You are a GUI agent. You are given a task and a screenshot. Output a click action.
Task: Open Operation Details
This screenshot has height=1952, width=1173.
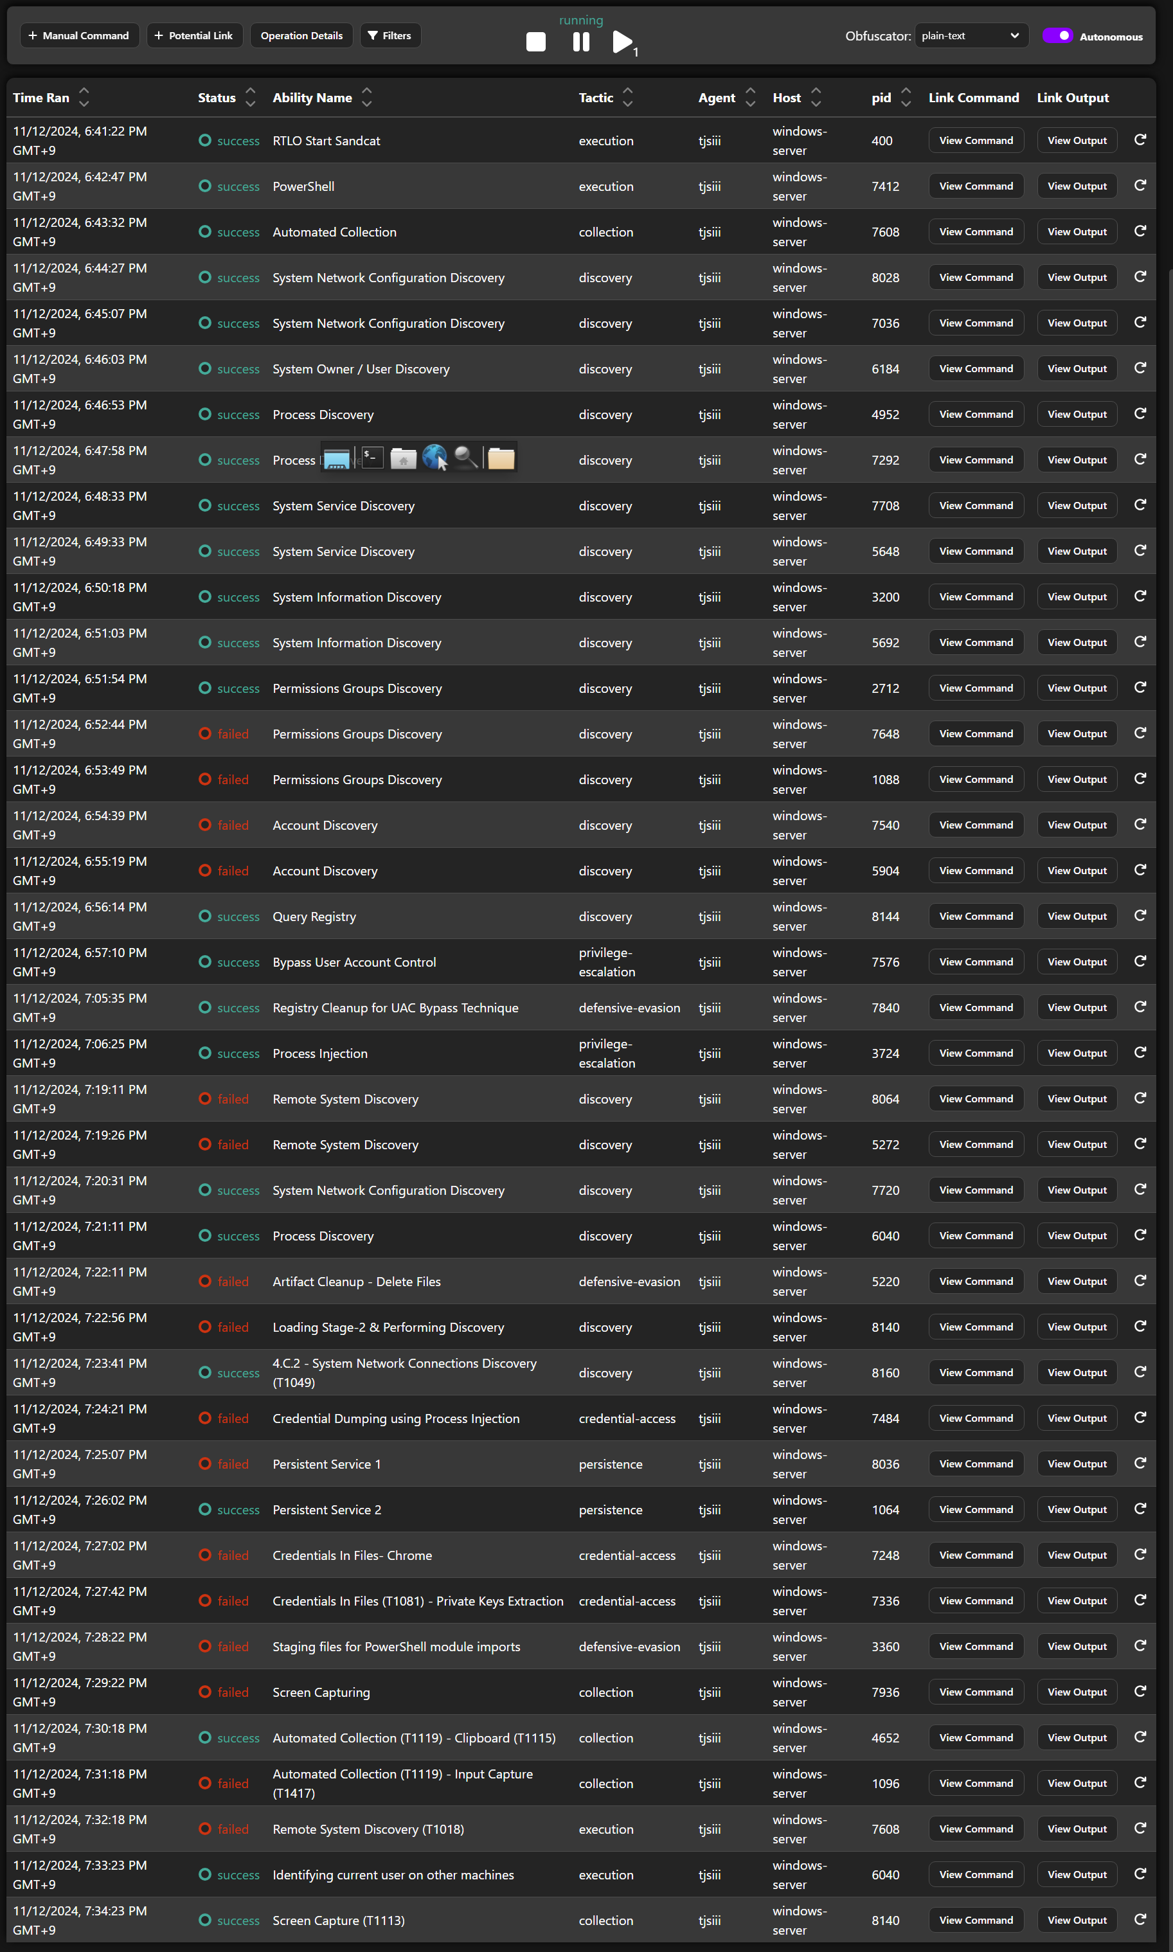(301, 37)
